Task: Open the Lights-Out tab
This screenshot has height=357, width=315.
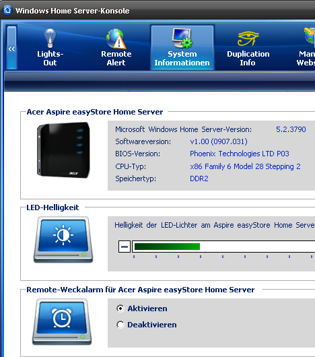Action: click(50, 47)
